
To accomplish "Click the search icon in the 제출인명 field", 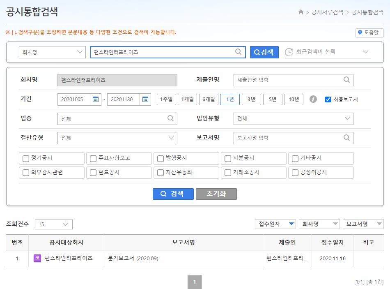I will point(347,80).
